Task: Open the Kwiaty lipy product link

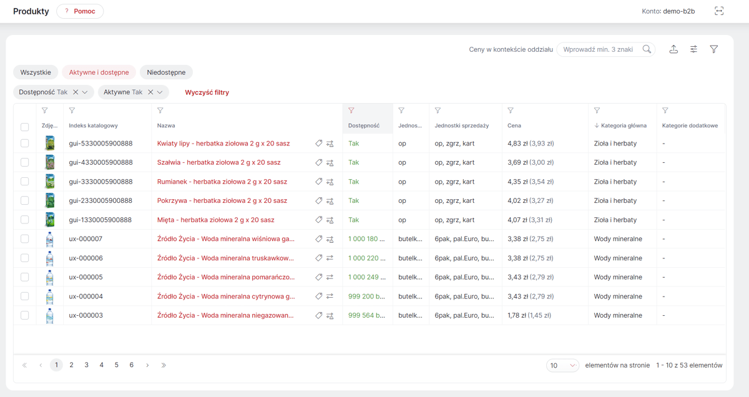Action: point(223,144)
